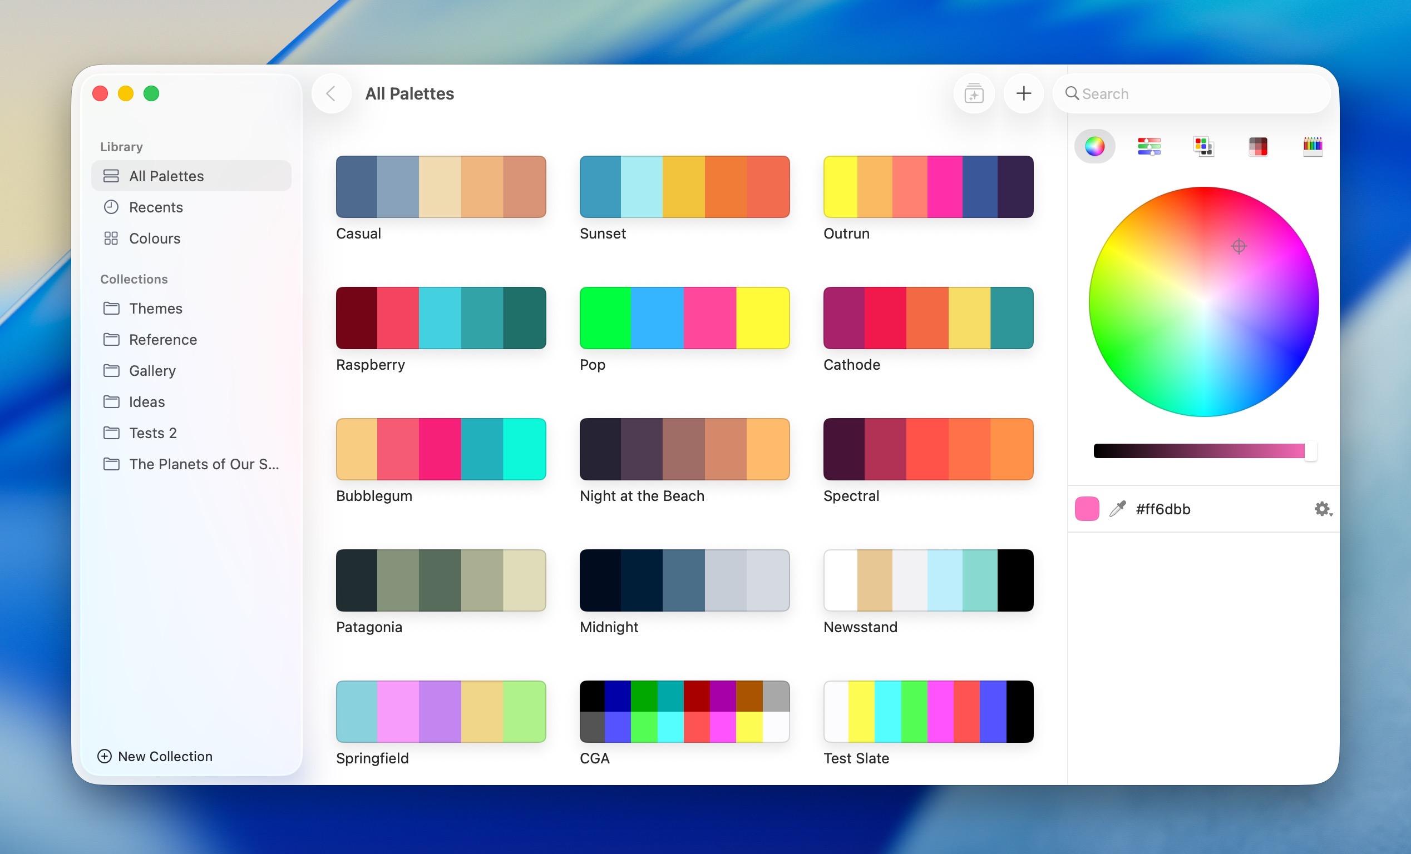Open the Patagonia palette
The image size is (1411, 854).
441,580
